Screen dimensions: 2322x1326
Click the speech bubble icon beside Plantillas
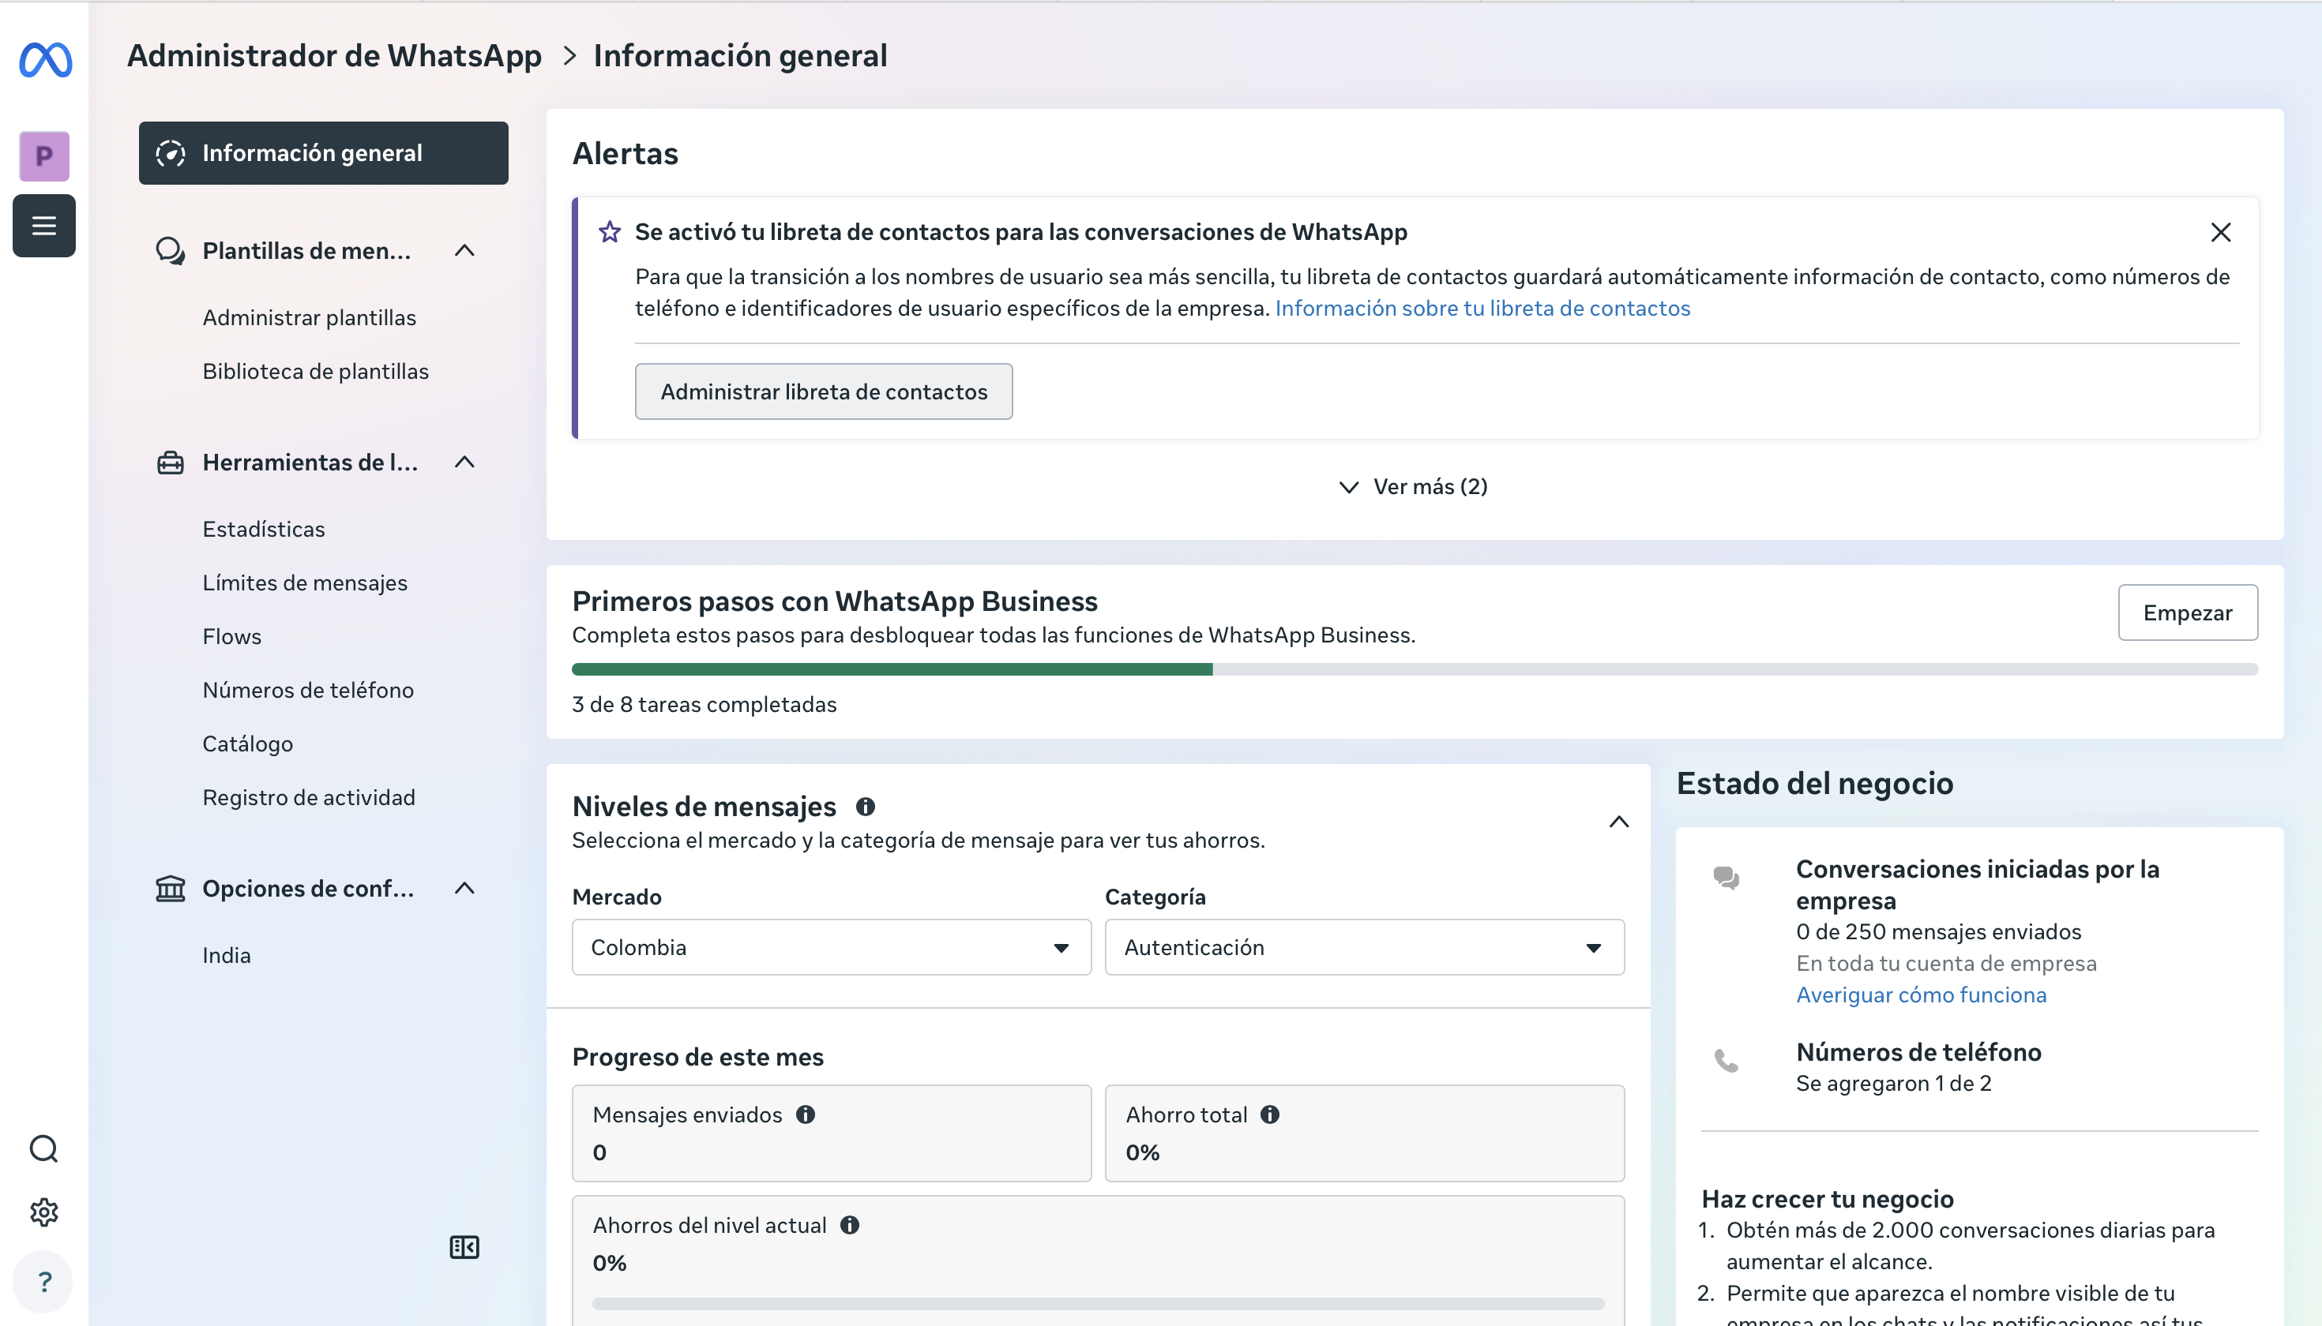171,250
